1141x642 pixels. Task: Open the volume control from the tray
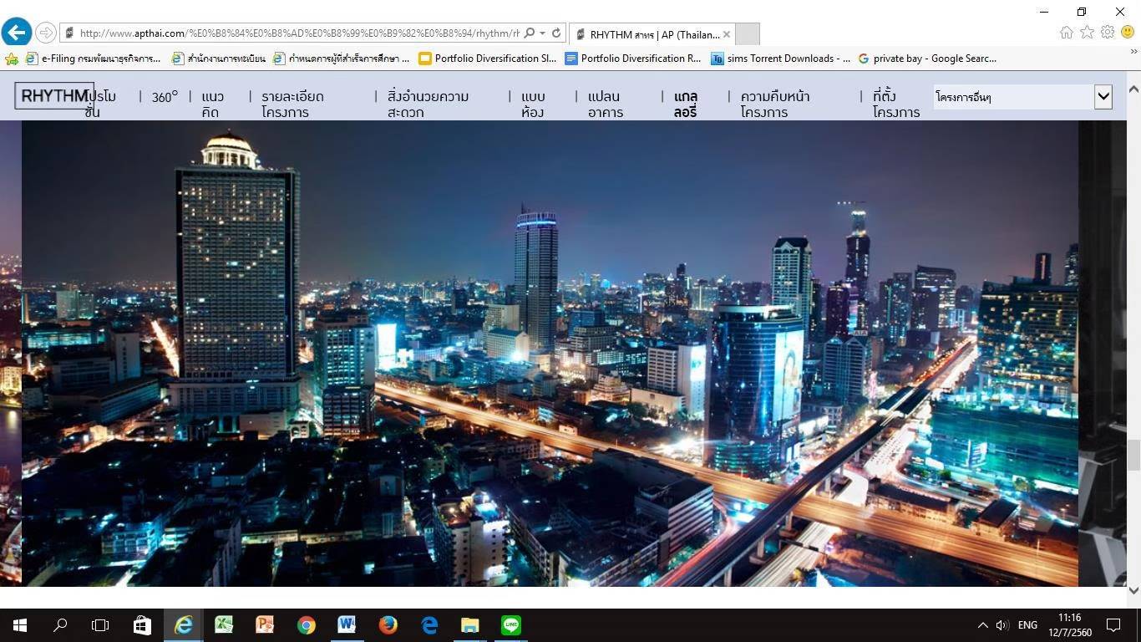1002,624
